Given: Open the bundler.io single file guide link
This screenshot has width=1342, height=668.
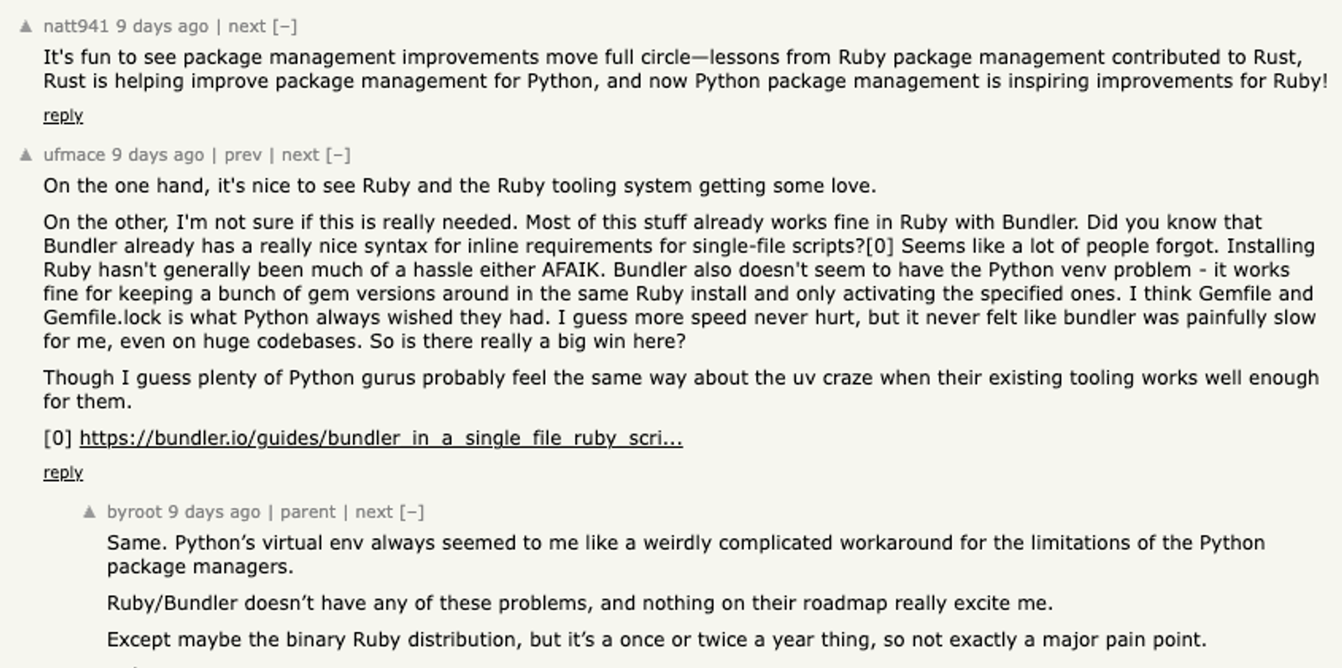Looking at the screenshot, I should 381,438.
